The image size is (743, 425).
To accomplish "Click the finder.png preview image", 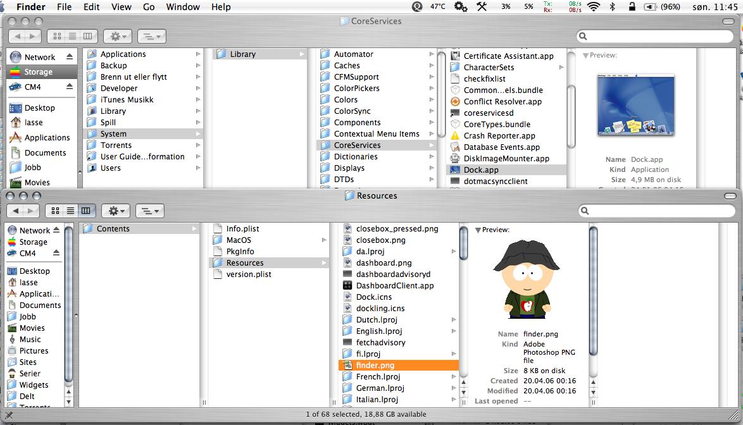I will point(527,280).
